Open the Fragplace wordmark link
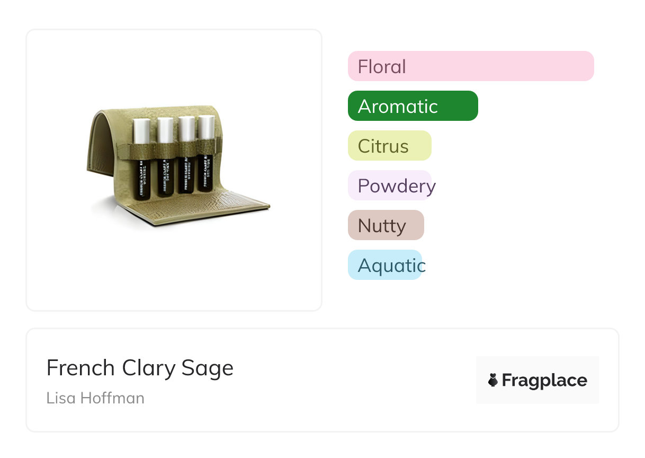The height and width of the screenshot is (458, 645). (x=544, y=381)
